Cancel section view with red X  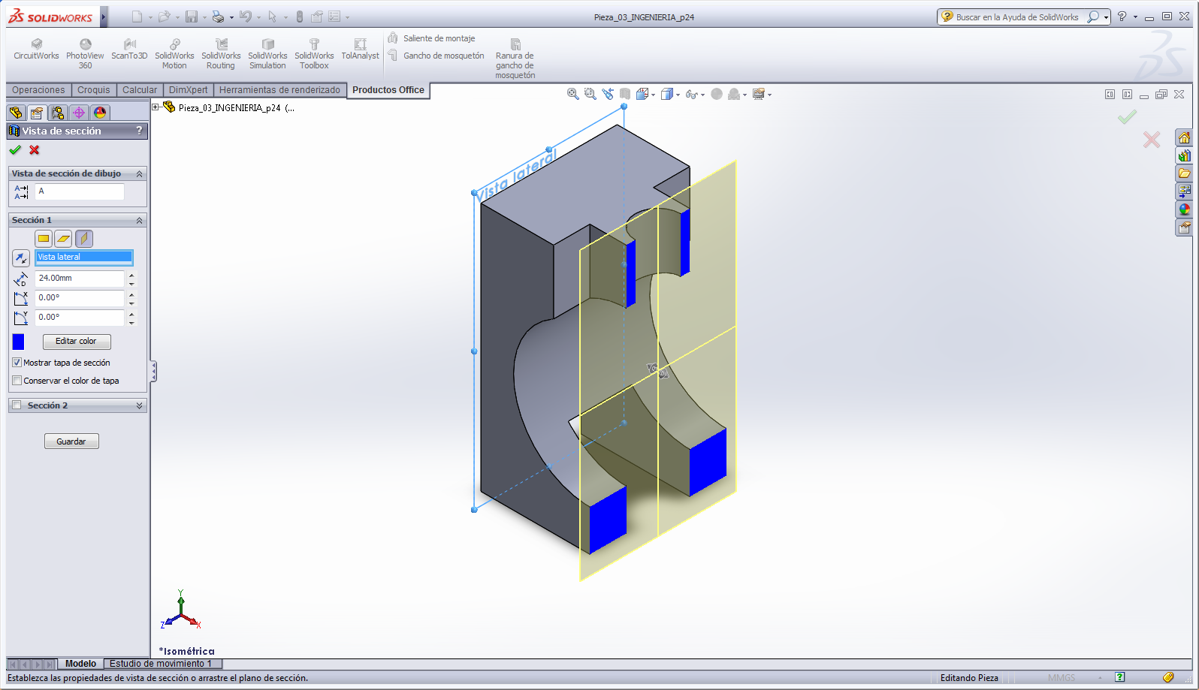point(35,150)
